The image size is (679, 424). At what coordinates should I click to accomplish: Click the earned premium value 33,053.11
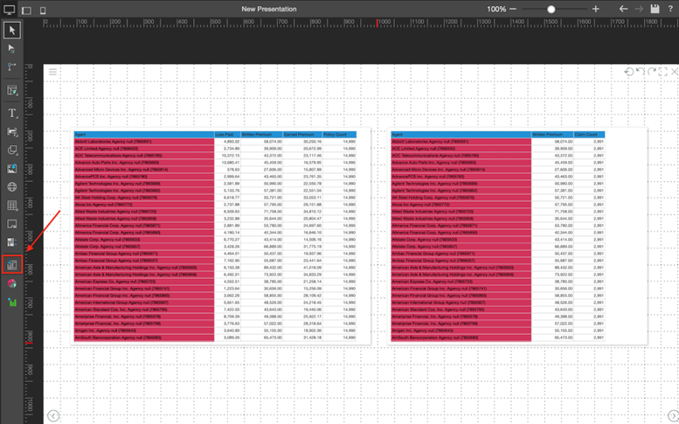(312, 198)
